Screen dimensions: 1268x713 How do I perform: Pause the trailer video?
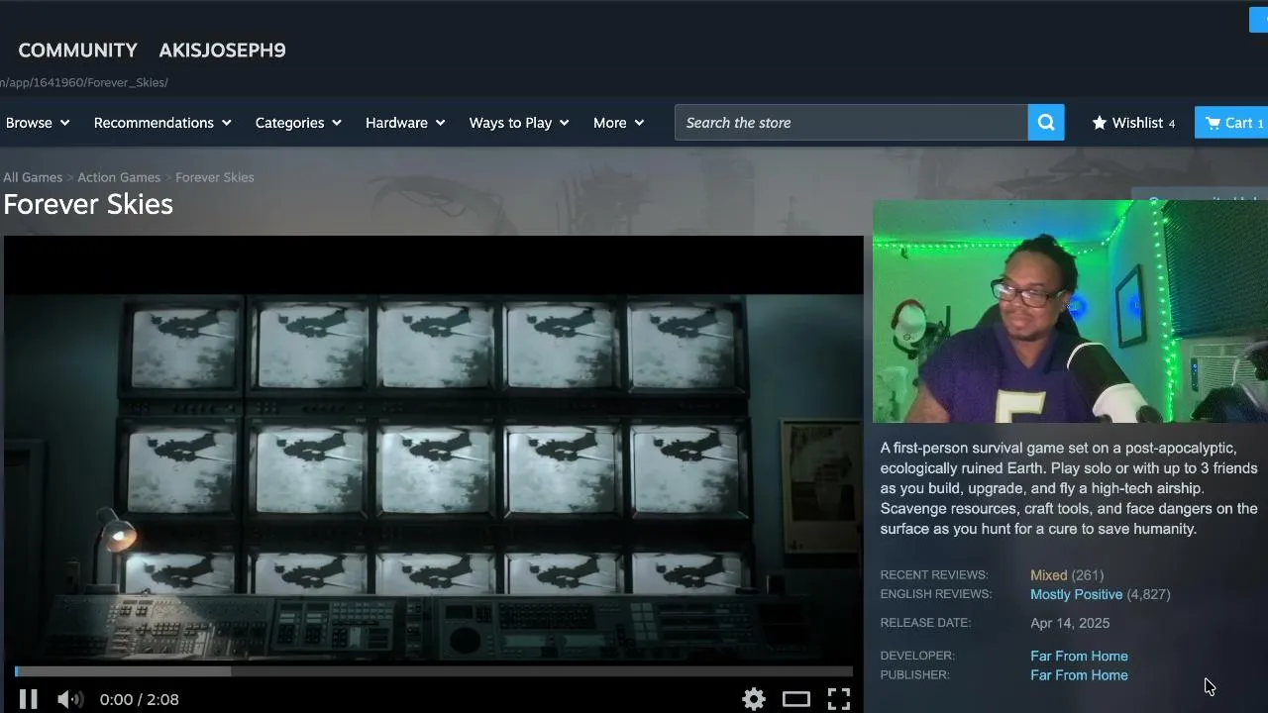pyautogui.click(x=28, y=699)
